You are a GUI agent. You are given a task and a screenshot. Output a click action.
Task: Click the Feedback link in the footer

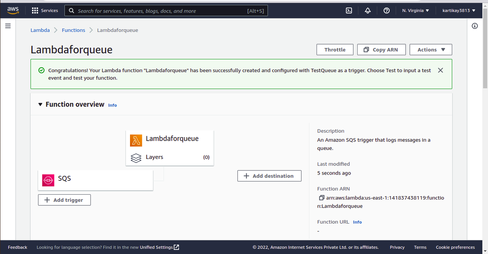[18, 247]
